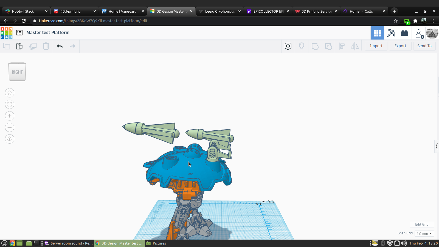Reload the Tinkercad page
Image resolution: width=439 pixels, height=247 pixels.
(x=24, y=21)
